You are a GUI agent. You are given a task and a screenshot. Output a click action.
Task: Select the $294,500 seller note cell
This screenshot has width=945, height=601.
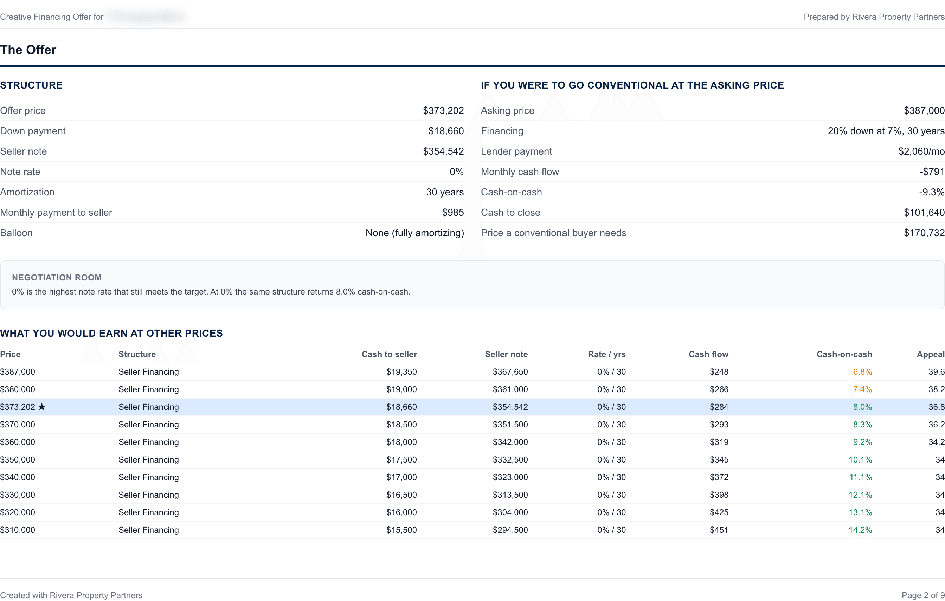(x=510, y=530)
